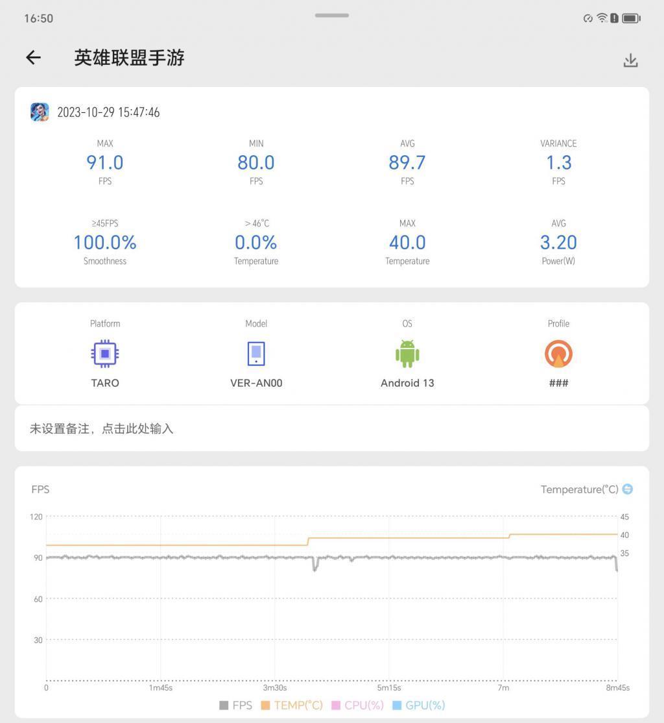Tap the VER-AN00 model device icon

pos(256,354)
